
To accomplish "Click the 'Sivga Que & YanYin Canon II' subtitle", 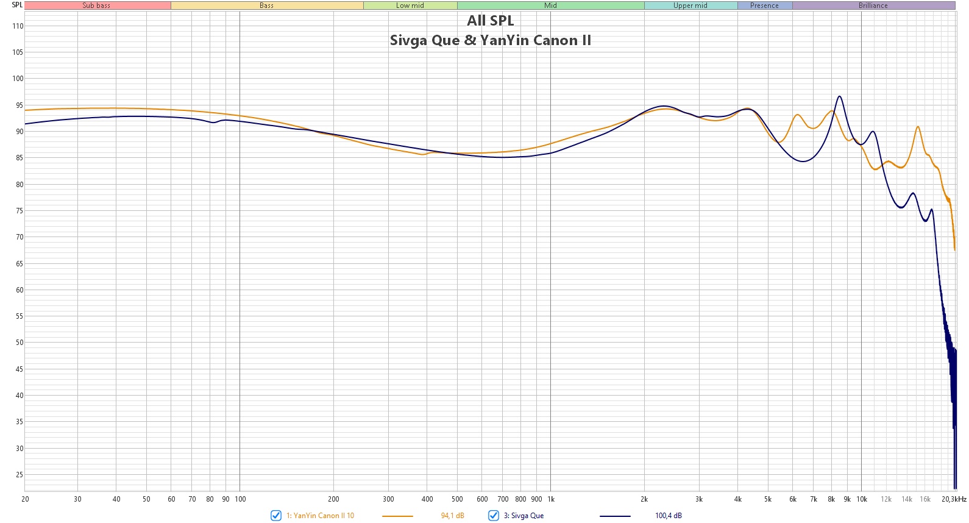I will coord(491,41).
